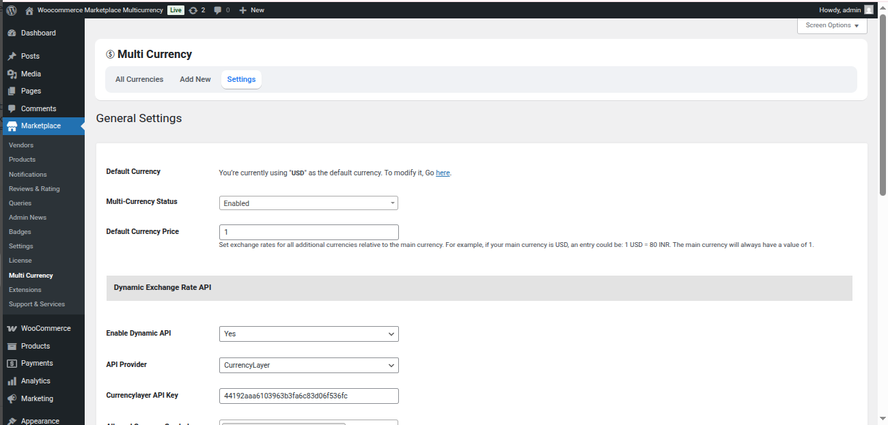This screenshot has height=425, width=888.
Task: Expand the Enable Dynamic API dropdown
Action: point(308,334)
